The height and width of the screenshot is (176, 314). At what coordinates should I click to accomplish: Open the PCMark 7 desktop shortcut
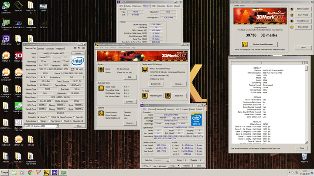pos(6,56)
